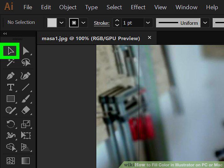Pick the Gradient tool
This screenshot has height=168, width=224.
click(26, 161)
